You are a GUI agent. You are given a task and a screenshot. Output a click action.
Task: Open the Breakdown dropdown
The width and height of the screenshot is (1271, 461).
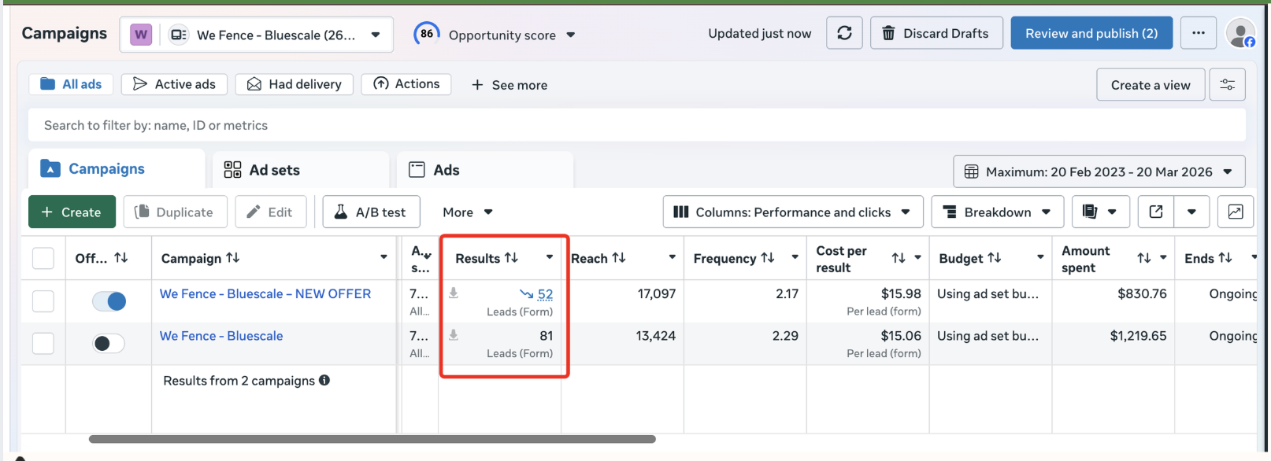click(997, 212)
